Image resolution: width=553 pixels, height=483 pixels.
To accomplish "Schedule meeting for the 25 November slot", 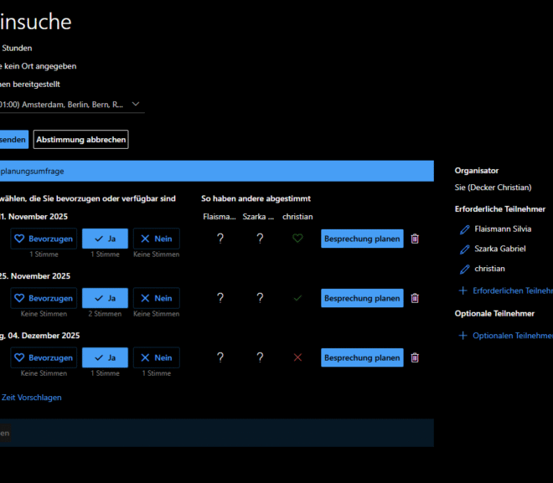I will click(x=362, y=298).
